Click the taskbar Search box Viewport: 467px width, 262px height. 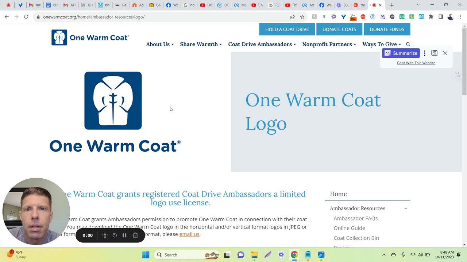(187, 255)
